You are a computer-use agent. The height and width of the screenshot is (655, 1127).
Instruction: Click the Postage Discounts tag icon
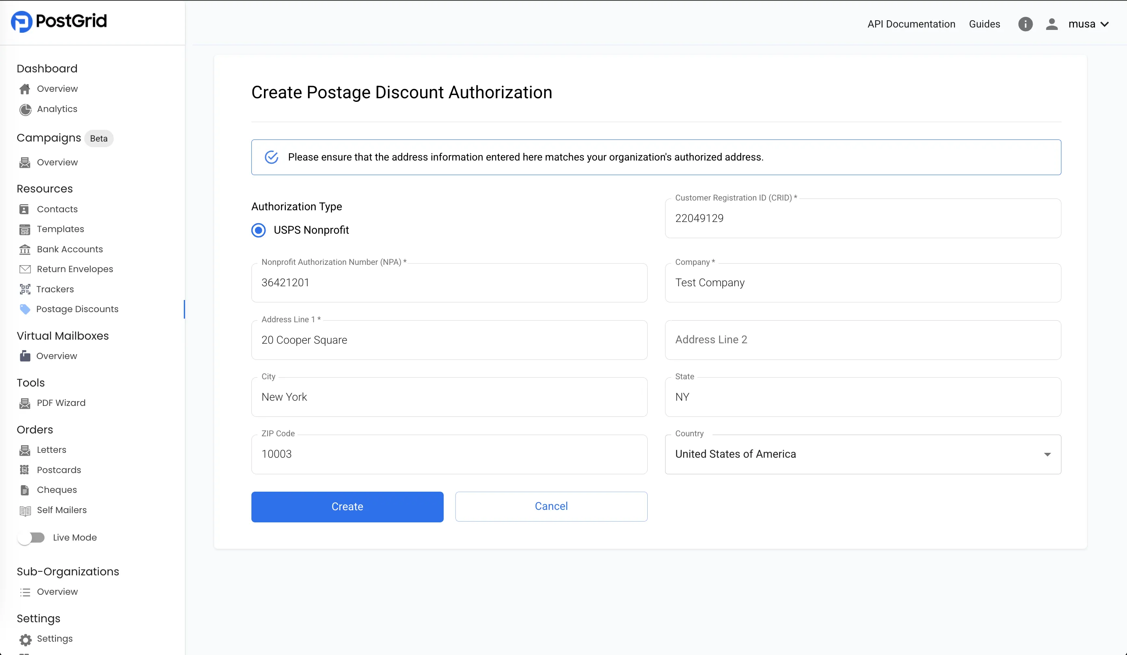click(25, 309)
